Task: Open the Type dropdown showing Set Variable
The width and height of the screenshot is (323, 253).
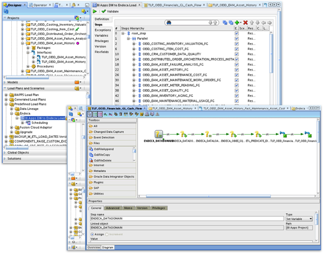Action: pyautogui.click(x=299, y=219)
